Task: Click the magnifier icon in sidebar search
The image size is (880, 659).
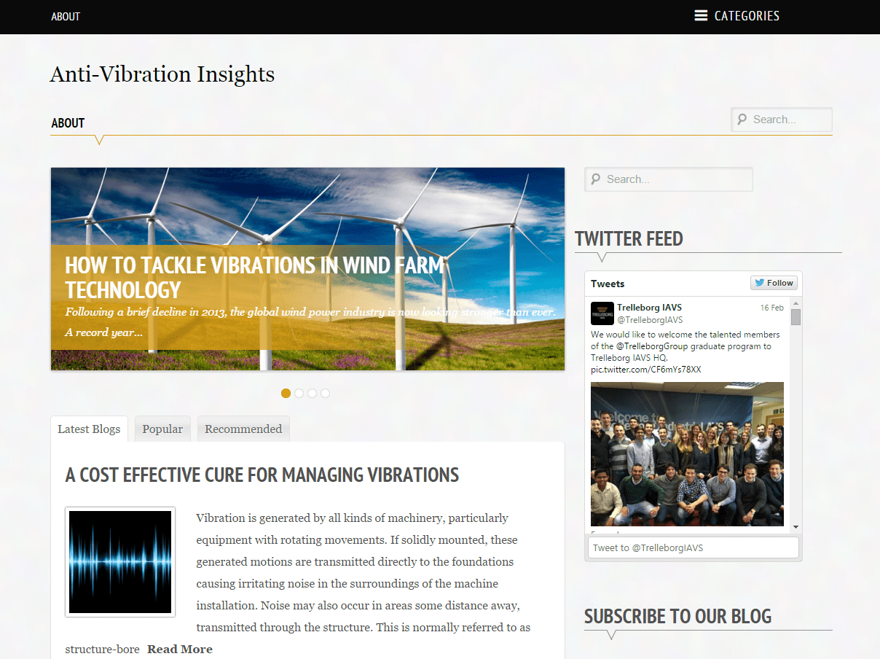Action: (596, 179)
